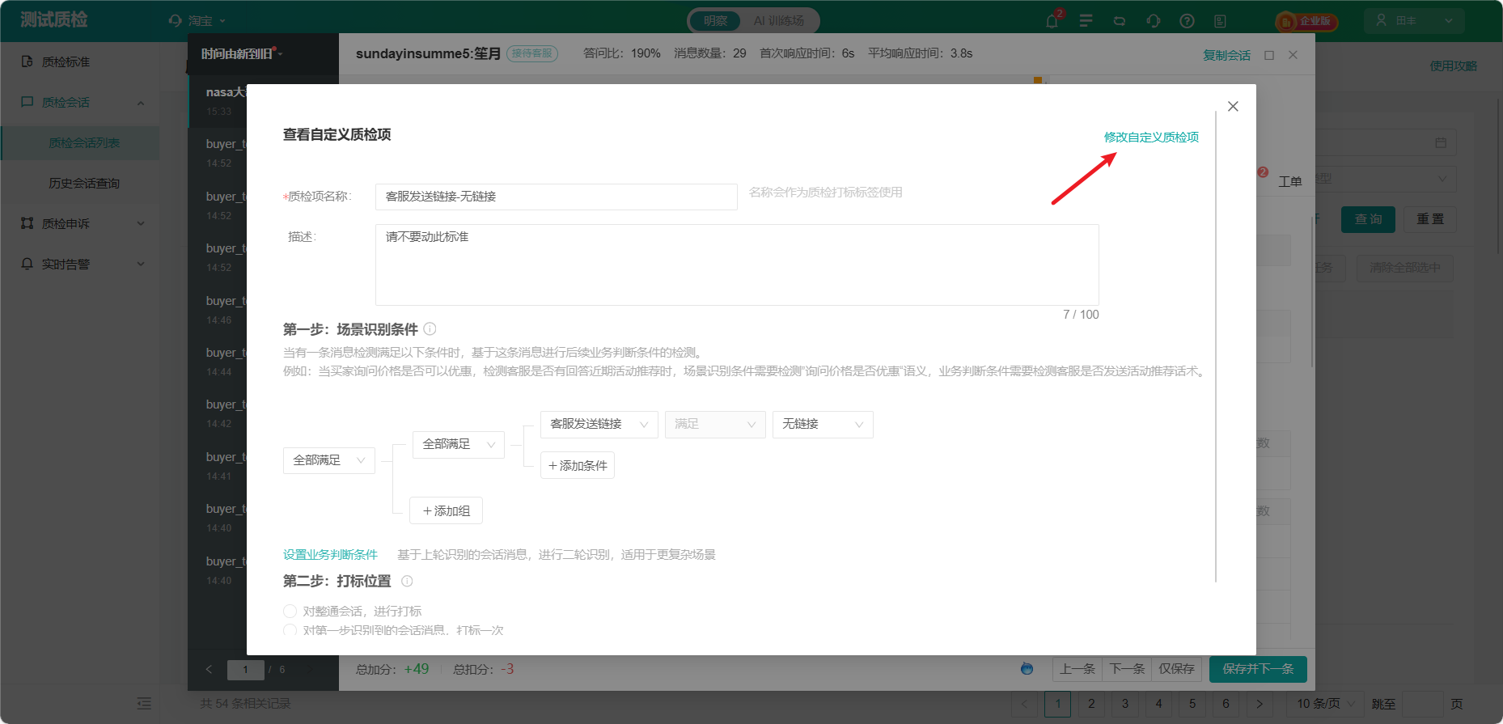1503x724 pixels.
Task: Open the 无链接 value dropdown
Action: [823, 424]
